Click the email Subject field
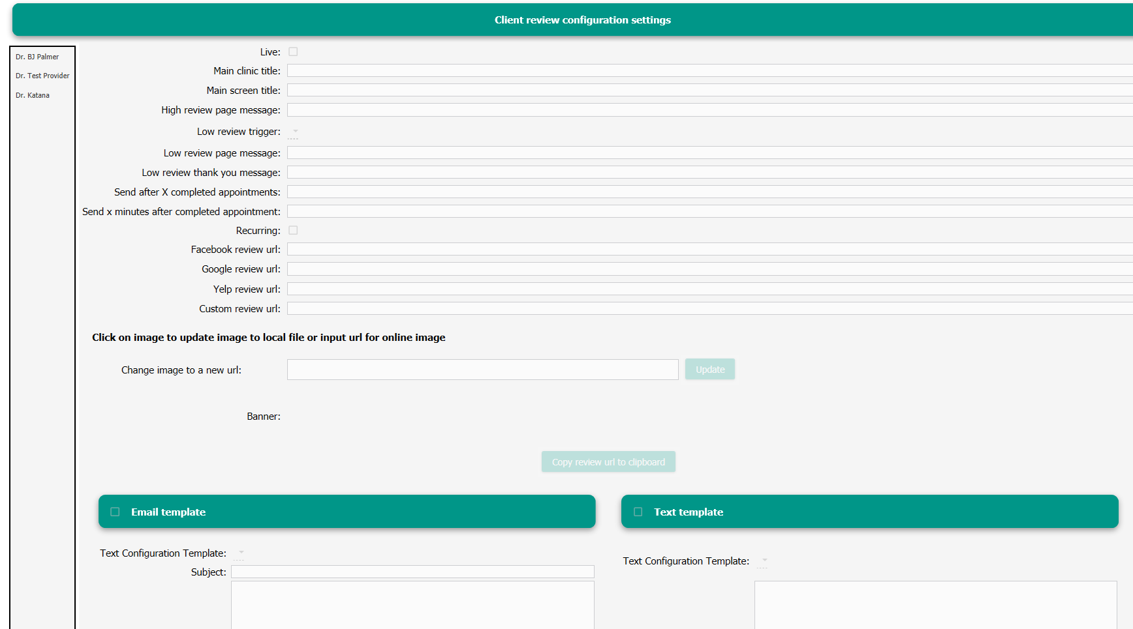 [x=412, y=572]
